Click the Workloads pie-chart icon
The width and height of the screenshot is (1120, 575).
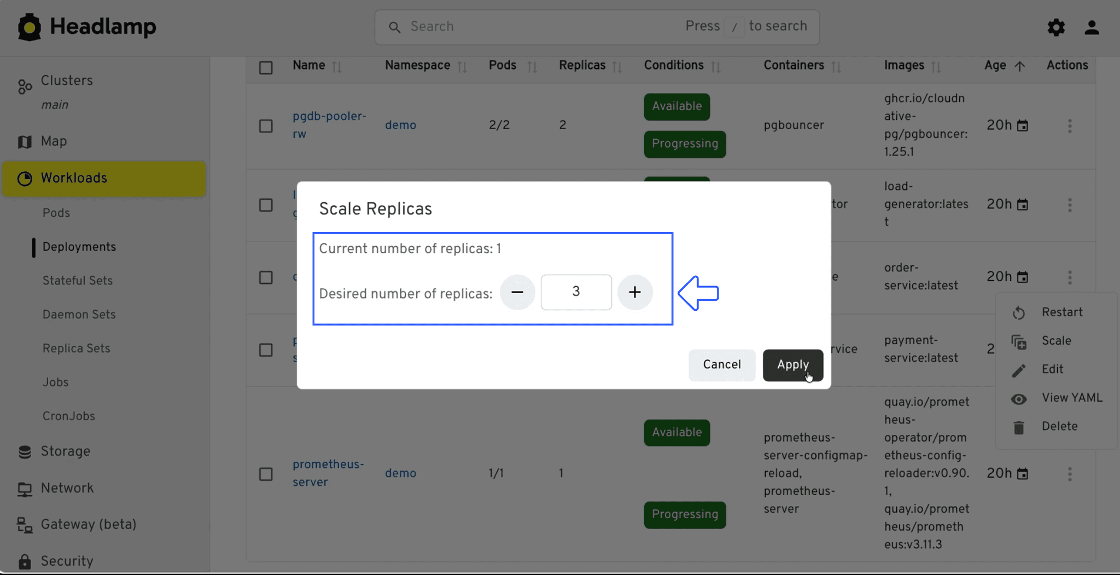click(x=25, y=178)
